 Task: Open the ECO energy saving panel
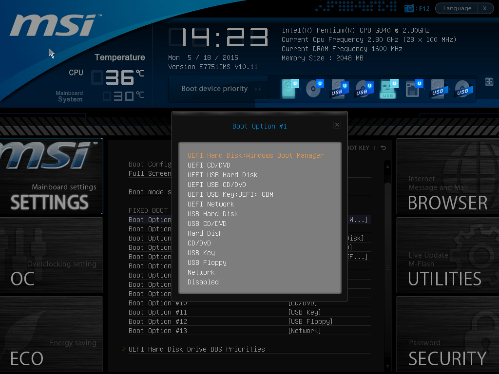pos(51,334)
